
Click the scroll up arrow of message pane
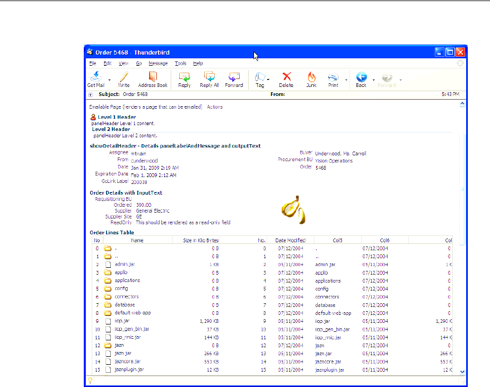point(462,104)
